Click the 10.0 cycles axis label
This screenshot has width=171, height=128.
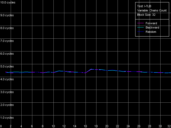point(8,2)
